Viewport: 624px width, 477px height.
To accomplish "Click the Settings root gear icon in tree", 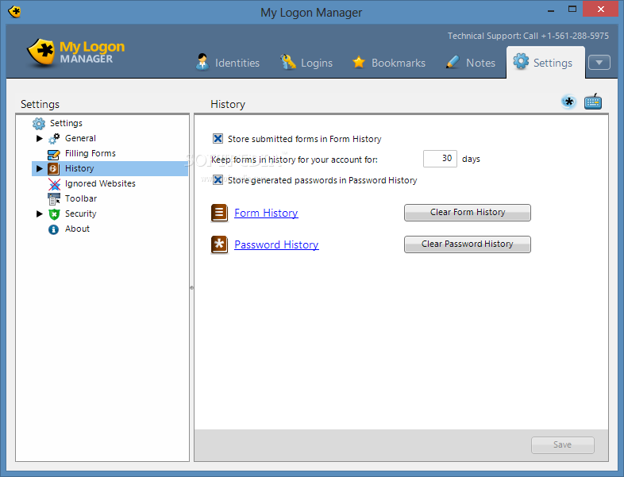I will pos(39,123).
